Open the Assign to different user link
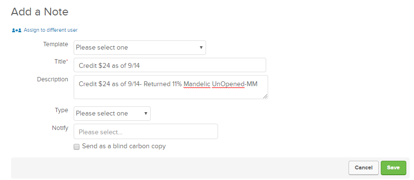Viewport: 414px width, 180px height. (51, 30)
